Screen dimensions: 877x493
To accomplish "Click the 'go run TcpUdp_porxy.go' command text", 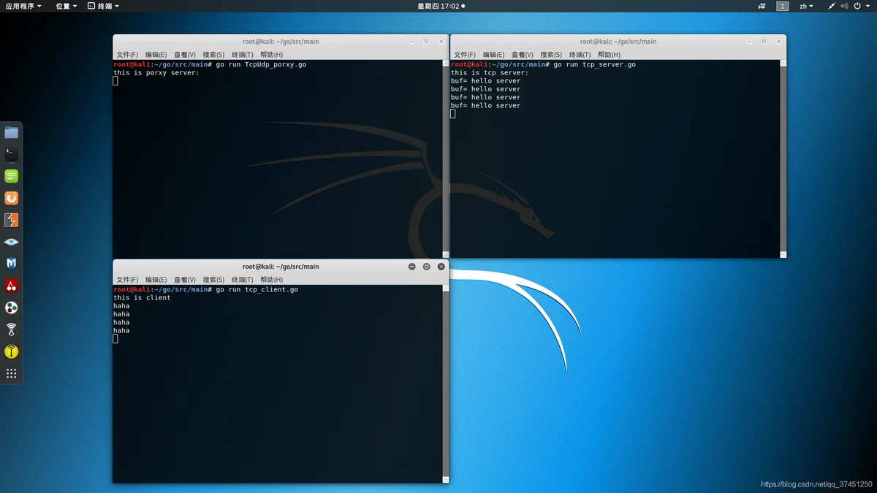I will coord(261,65).
